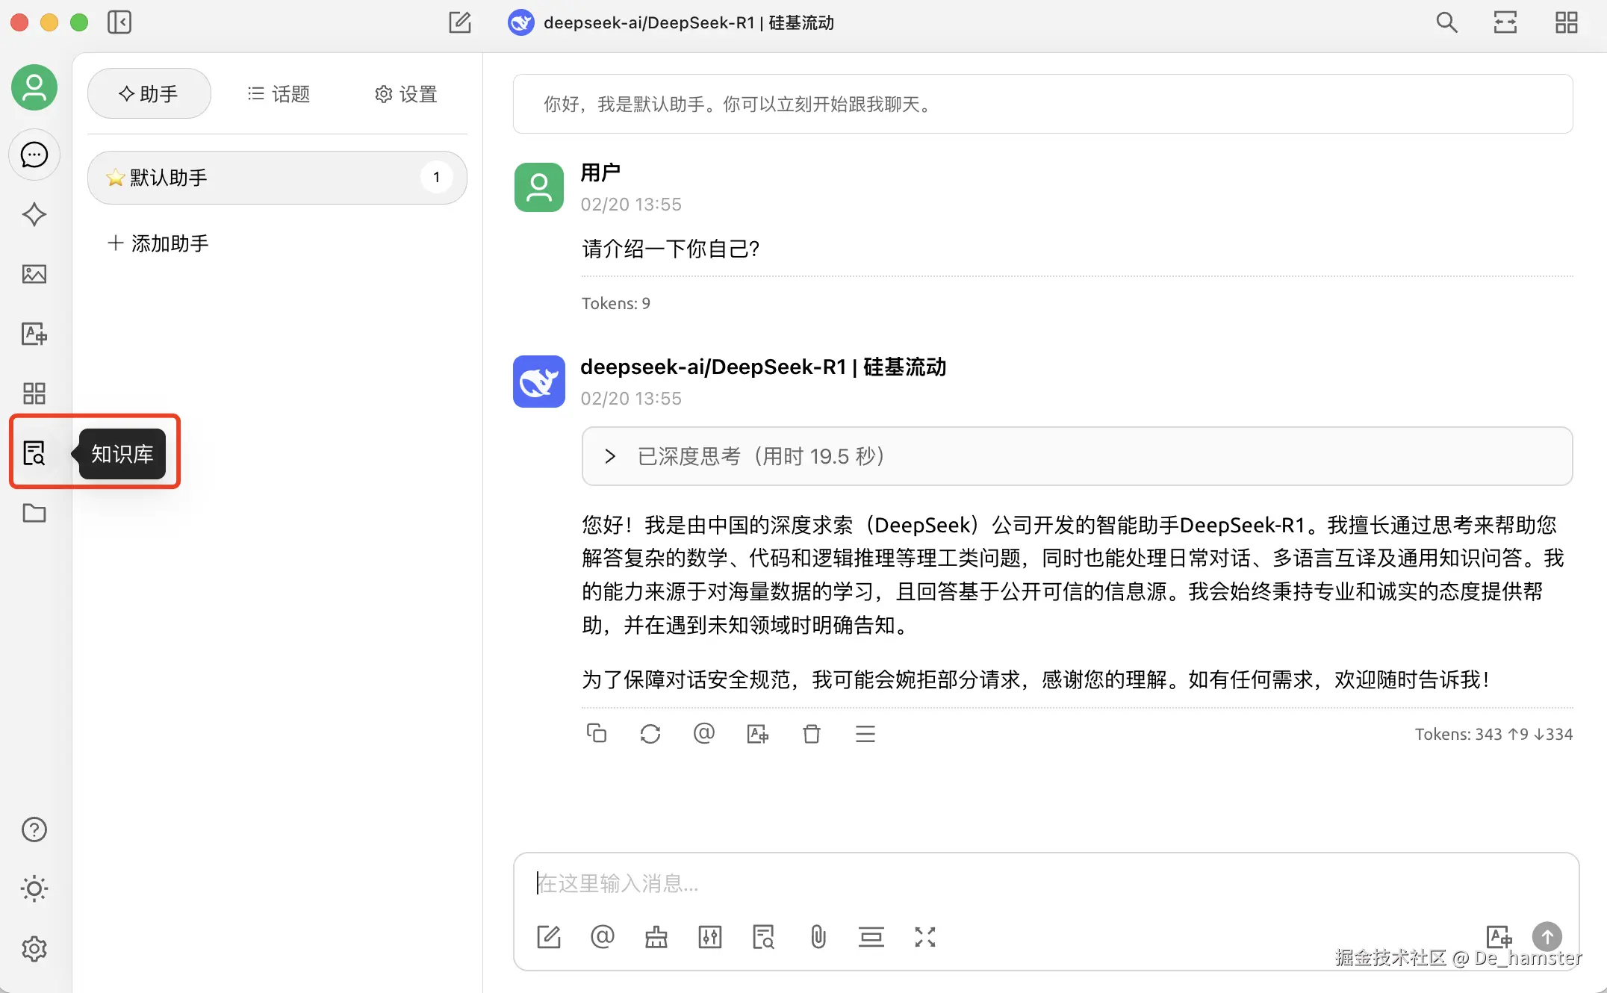The height and width of the screenshot is (993, 1607).
Task: Switch to the 设置 tab
Action: click(x=405, y=93)
